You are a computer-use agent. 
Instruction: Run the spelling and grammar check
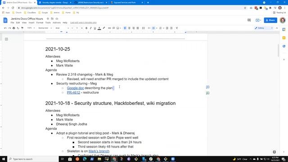pos(18,28)
